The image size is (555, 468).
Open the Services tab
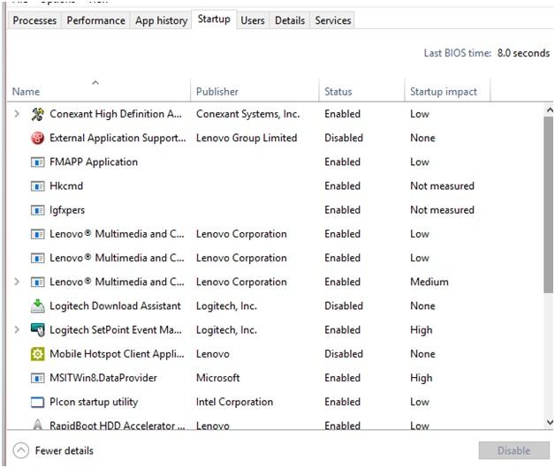tap(332, 20)
